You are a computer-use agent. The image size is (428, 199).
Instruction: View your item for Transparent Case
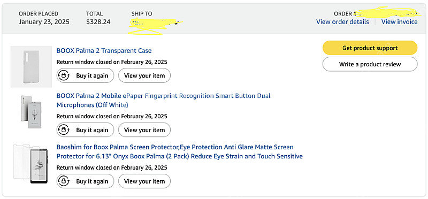[144, 75]
